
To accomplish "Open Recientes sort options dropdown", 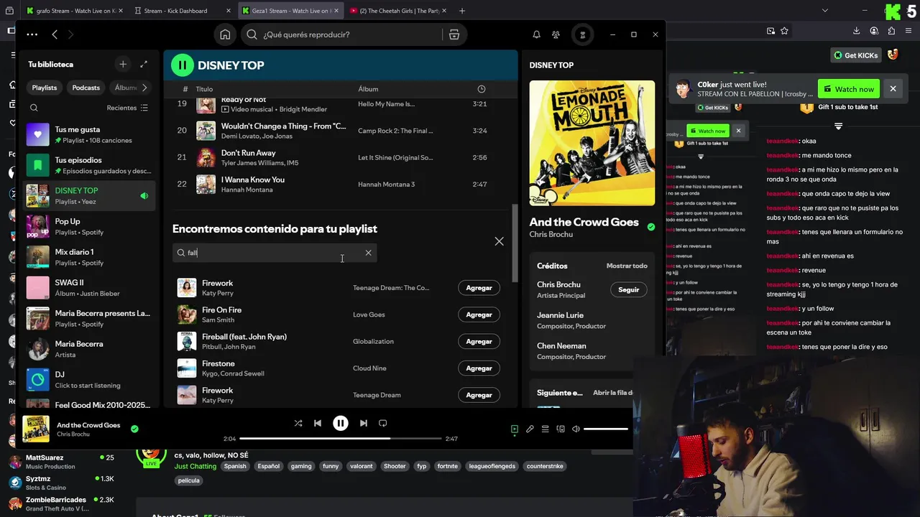I will point(127,108).
